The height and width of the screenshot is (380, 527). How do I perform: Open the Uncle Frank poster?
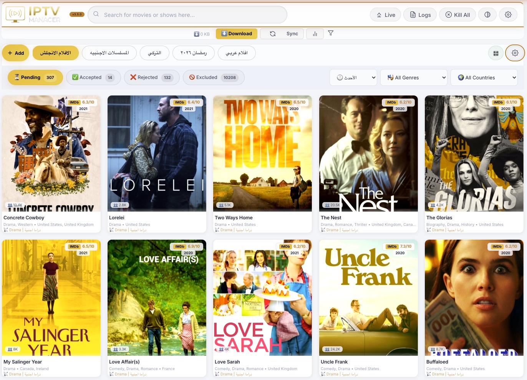point(368,298)
